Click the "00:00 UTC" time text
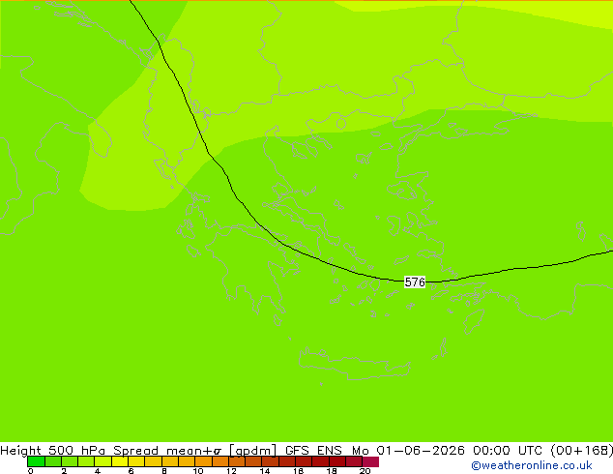The image size is (613, 474). pyautogui.click(x=508, y=450)
